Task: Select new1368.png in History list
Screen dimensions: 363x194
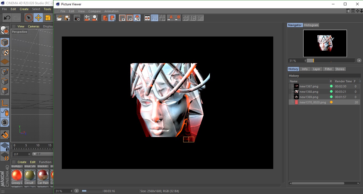Action: pyautogui.click(x=324, y=92)
